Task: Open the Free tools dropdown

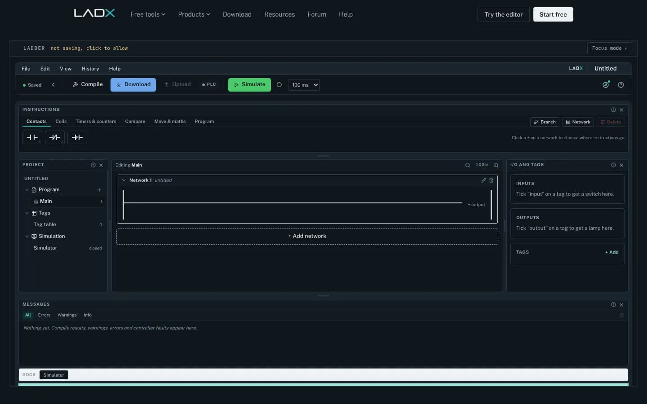Action: pos(148,14)
